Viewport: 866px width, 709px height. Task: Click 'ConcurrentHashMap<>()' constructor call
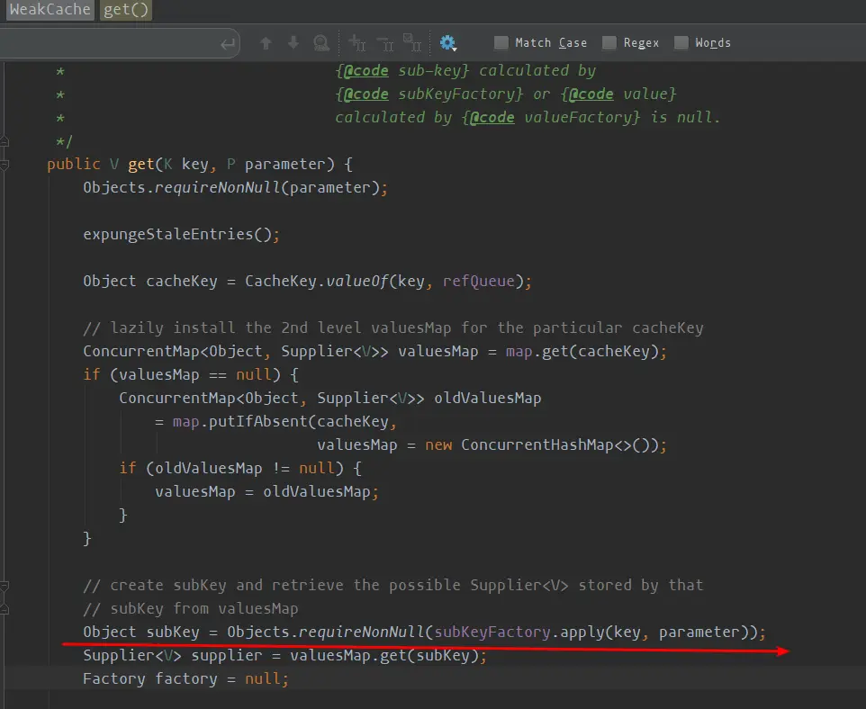559,445
